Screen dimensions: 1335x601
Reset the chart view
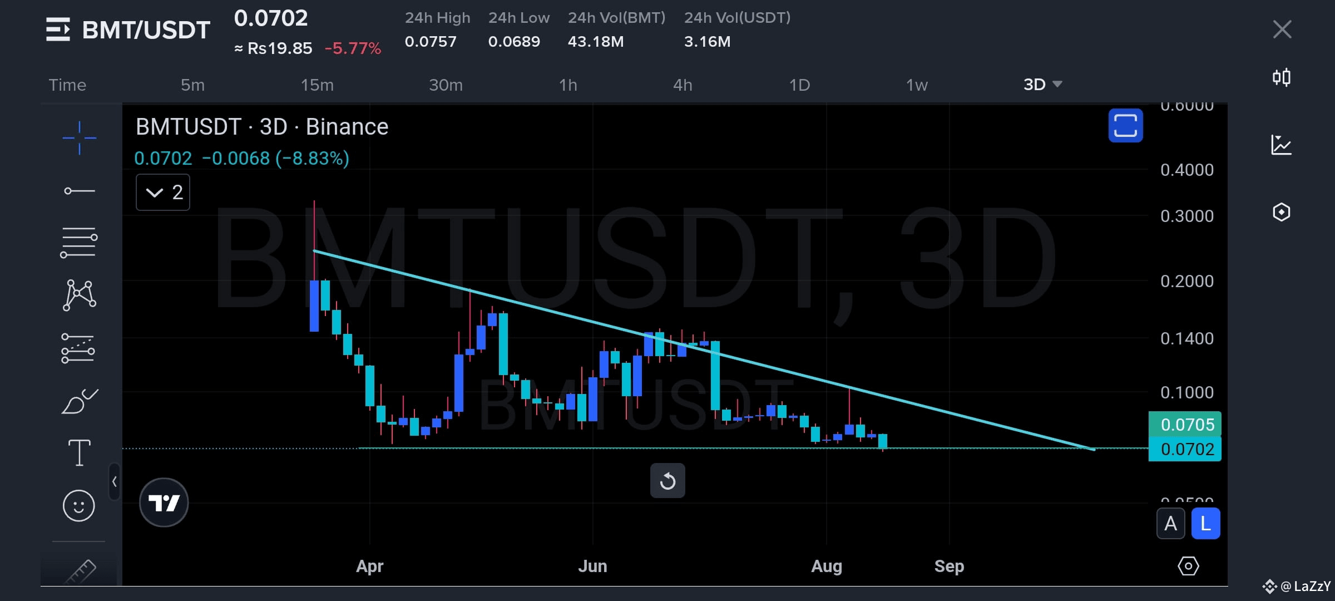point(667,481)
